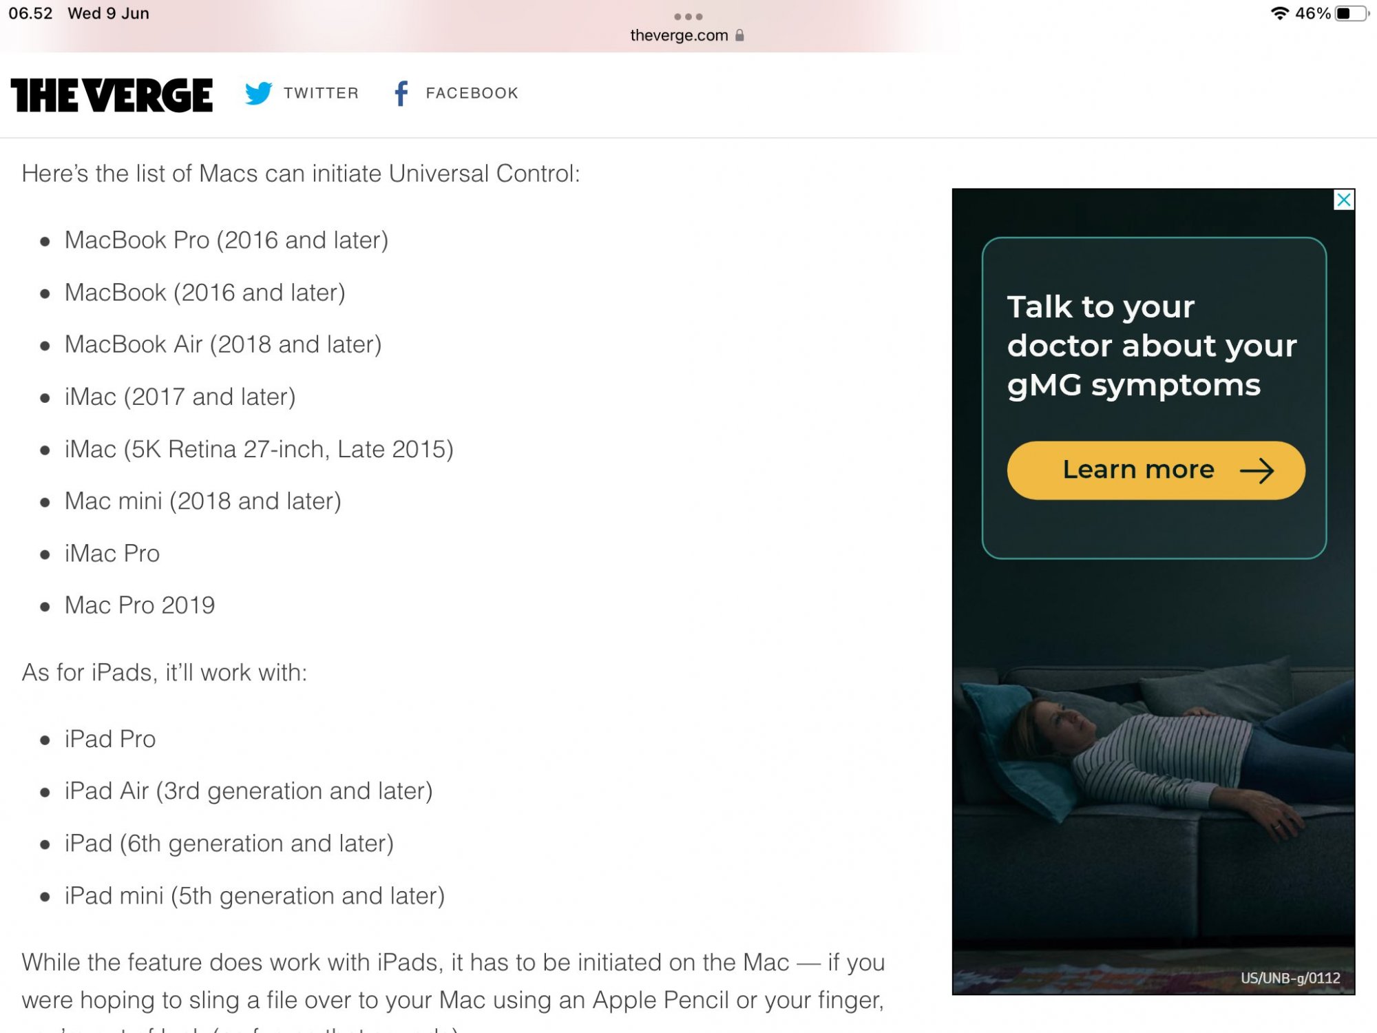Expand MacBook Pro list item details
1377x1033 pixels.
coord(226,239)
